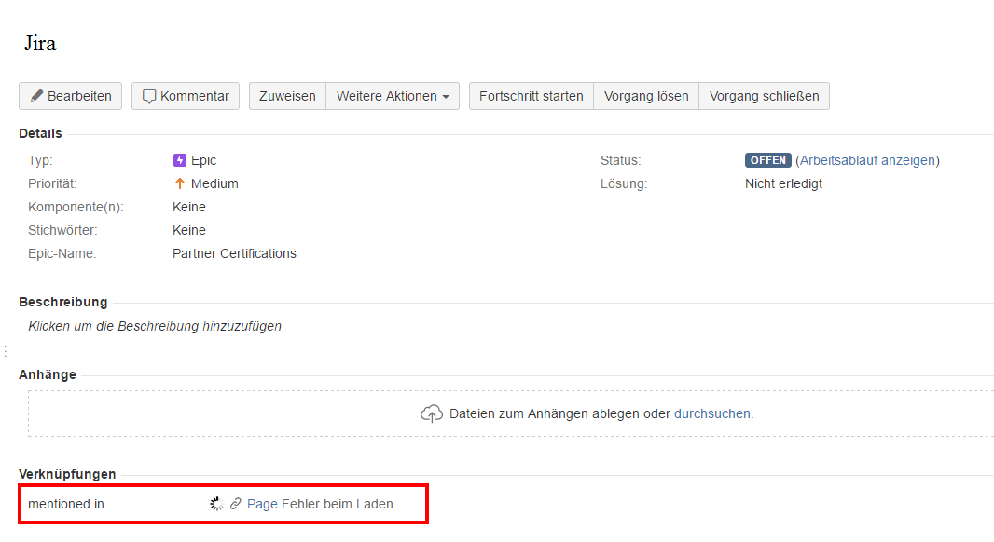This screenshot has width=994, height=542.
Task: Click the chain link icon beside Page
Action: pos(236,504)
